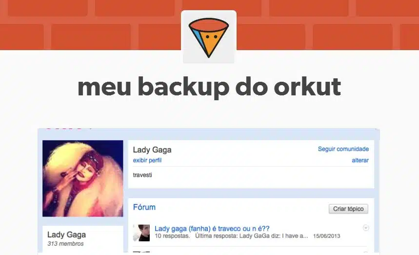The image size is (419, 255).
Task: Expand the first forum topic's circular arrow
Action: 366,228
